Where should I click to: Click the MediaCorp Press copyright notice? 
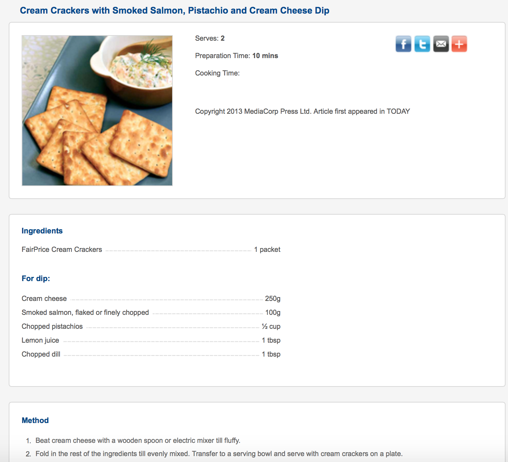pyautogui.click(x=302, y=111)
